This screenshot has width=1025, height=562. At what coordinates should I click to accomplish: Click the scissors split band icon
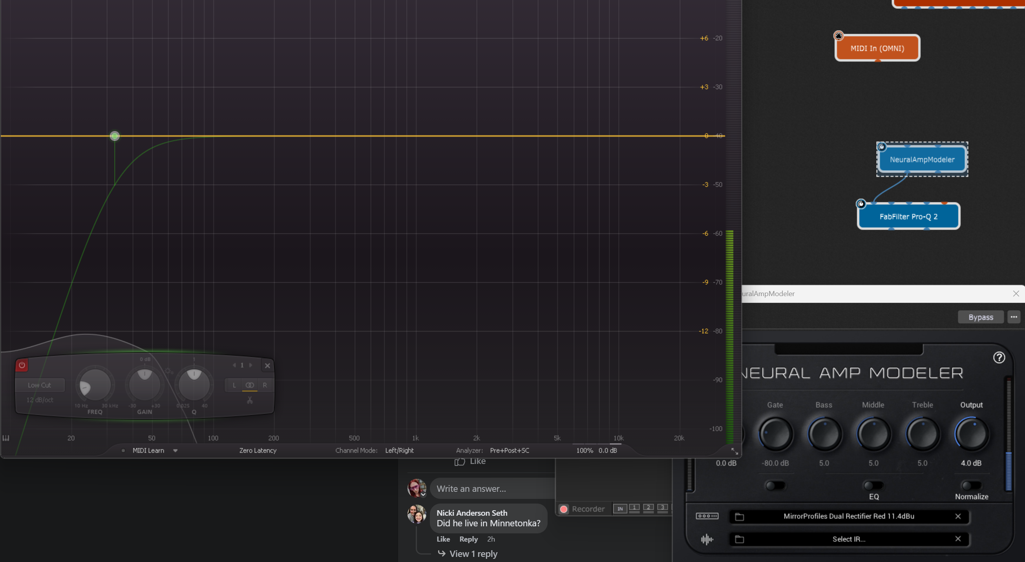250,400
